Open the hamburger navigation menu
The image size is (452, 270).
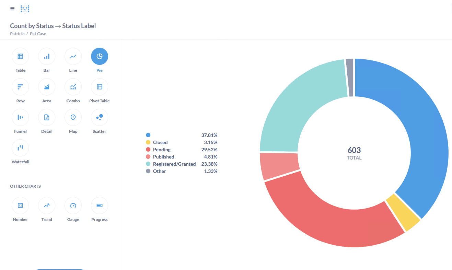point(12,9)
